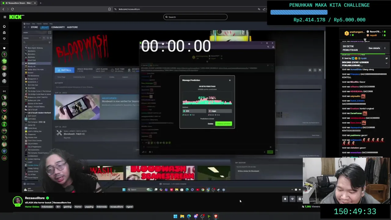Open prediction three-dot options menu

tap(385, 48)
